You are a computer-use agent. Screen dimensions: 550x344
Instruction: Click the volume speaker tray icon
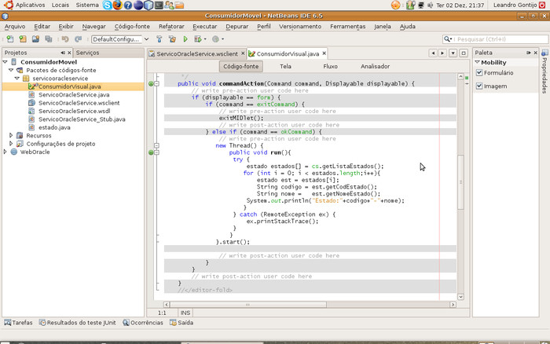(x=430, y=5)
